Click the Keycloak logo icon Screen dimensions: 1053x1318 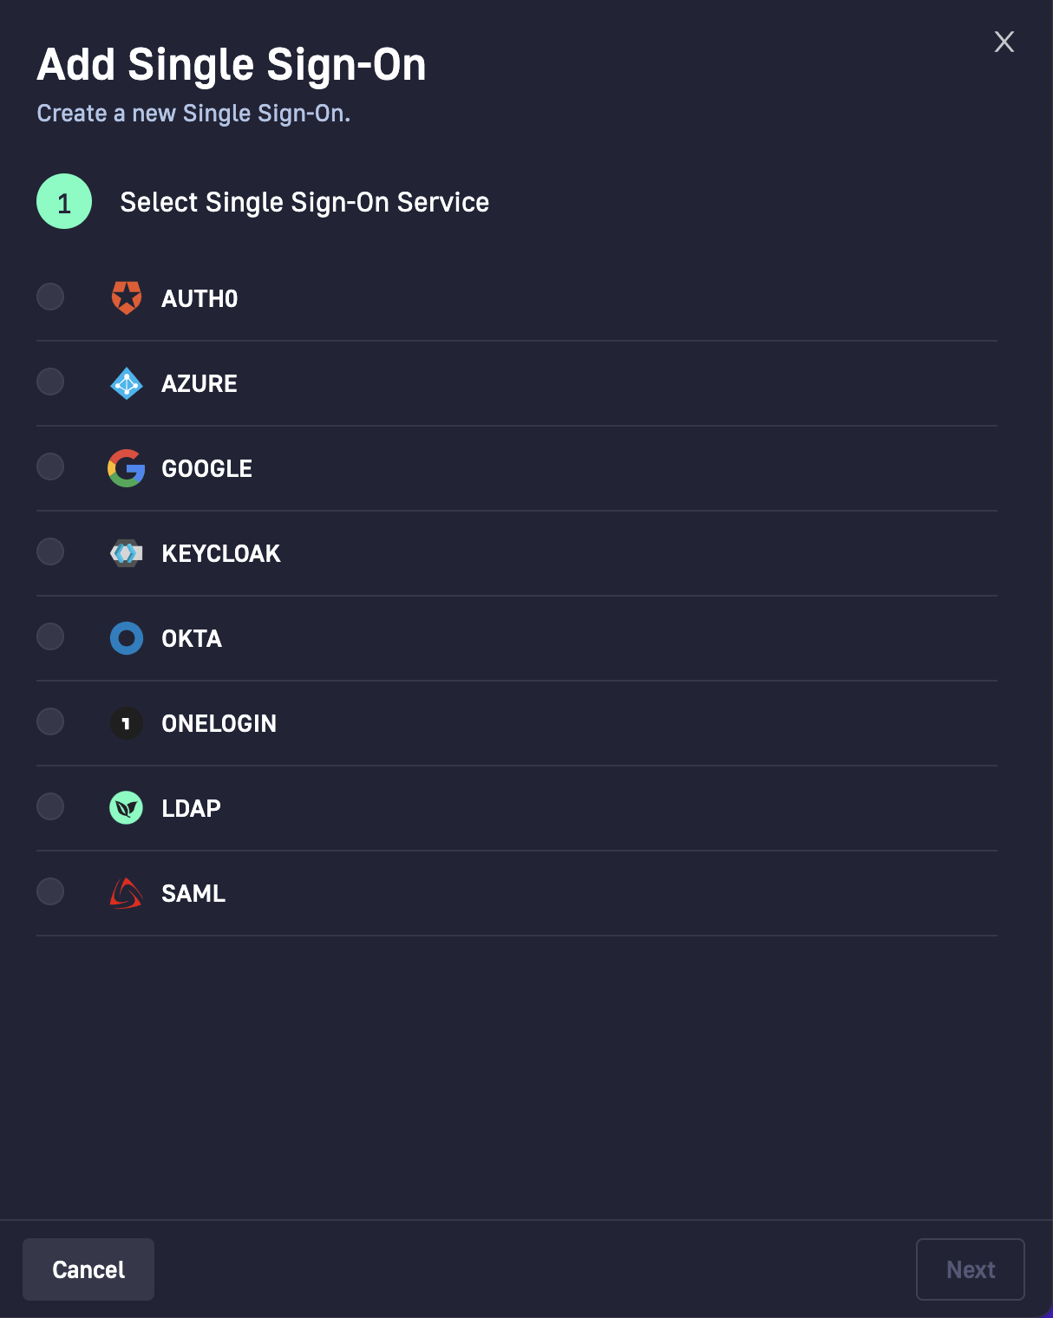pos(127,553)
